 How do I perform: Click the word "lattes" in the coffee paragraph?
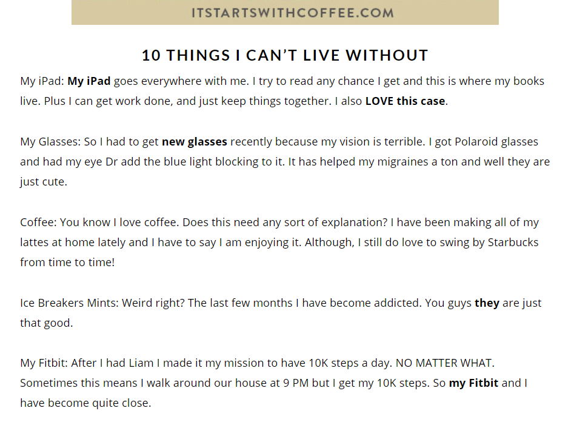pyautogui.click(x=35, y=243)
